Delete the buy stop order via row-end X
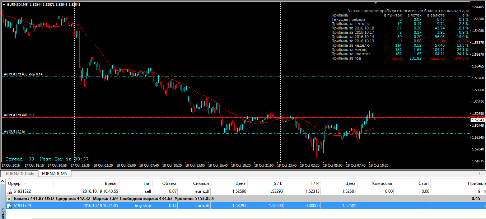The width and height of the screenshot is (486, 219). point(484,205)
